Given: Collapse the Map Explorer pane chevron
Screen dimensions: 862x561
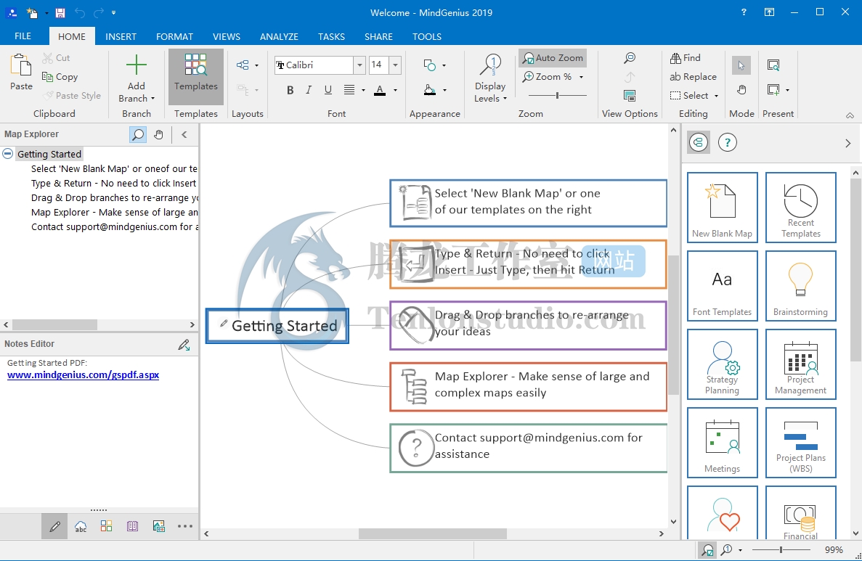Looking at the screenshot, I should coord(184,134).
